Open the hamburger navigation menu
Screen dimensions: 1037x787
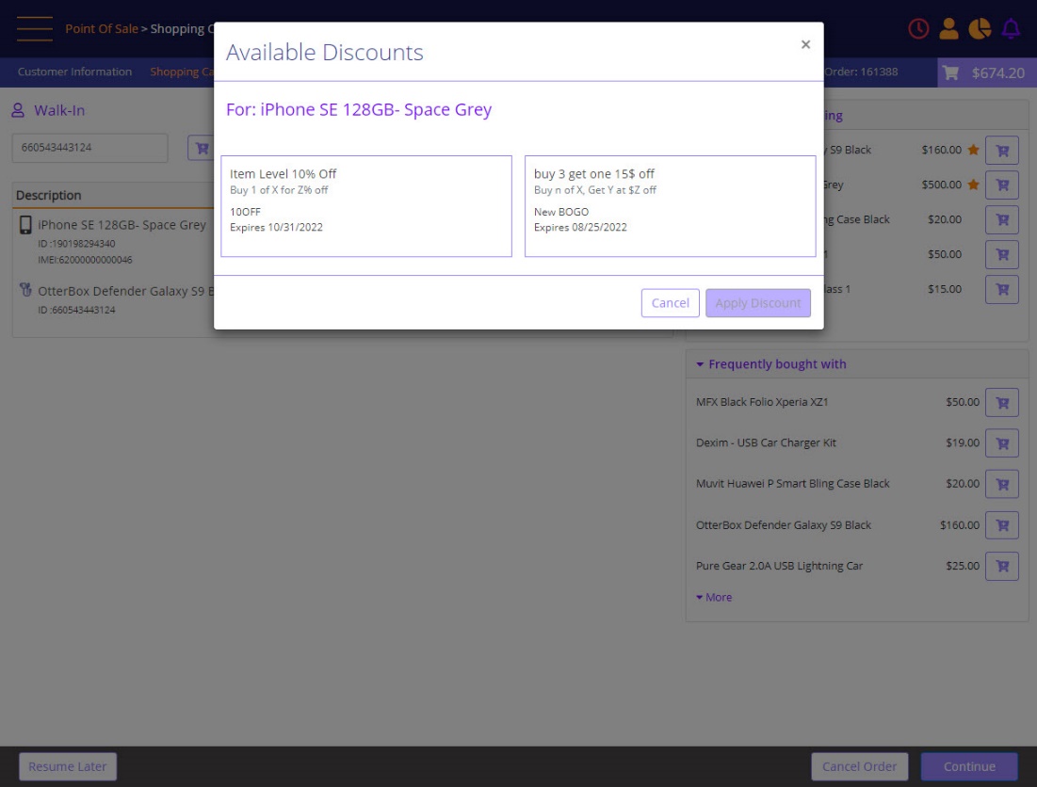(x=35, y=28)
